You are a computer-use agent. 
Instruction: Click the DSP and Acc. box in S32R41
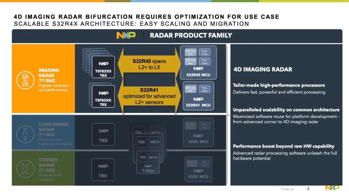coord(190,89)
